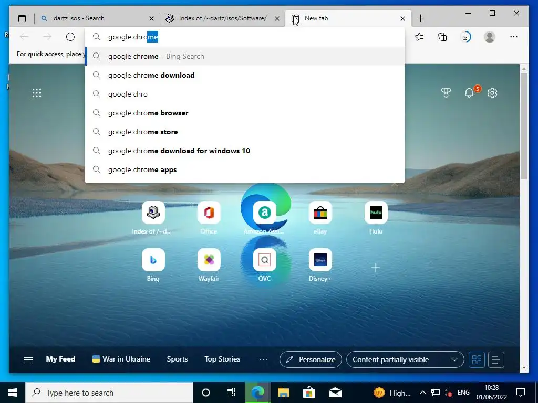Open the vertical tabs actions menu icon

click(22, 18)
